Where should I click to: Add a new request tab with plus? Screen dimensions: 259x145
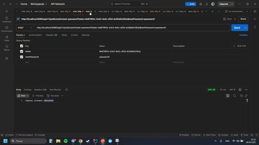[x=212, y=11]
